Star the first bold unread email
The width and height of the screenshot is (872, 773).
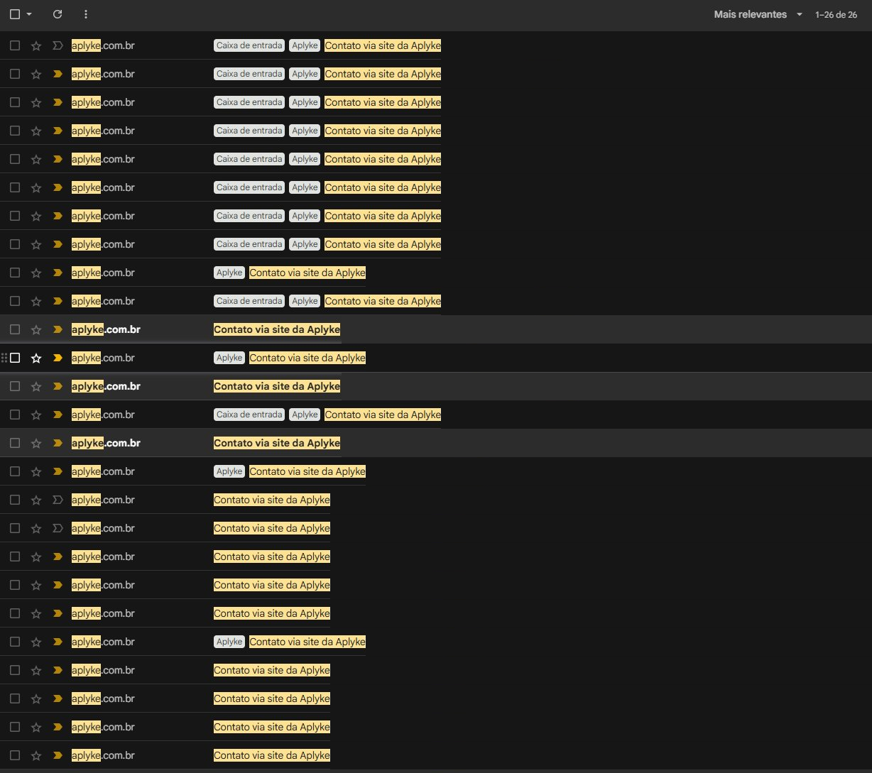36,329
